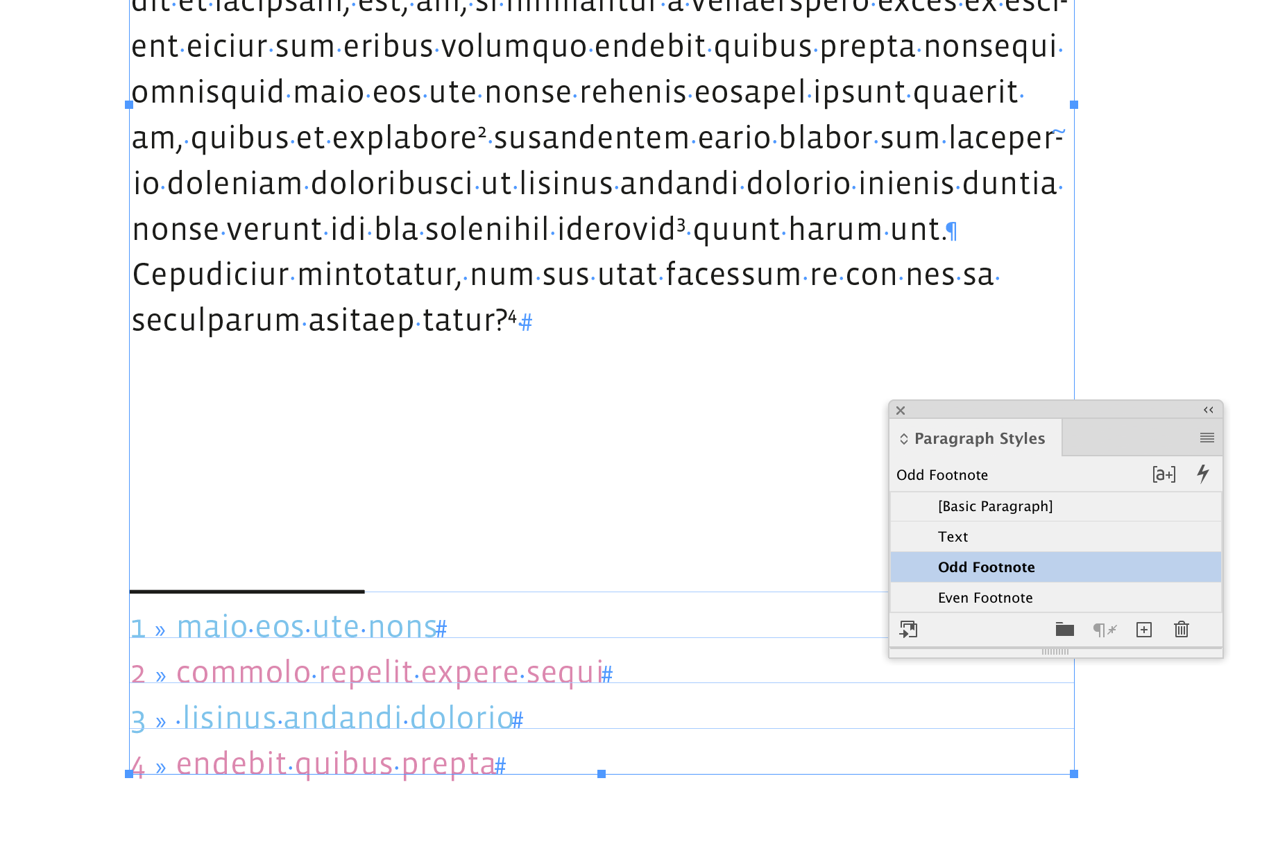Select the Even Footnote style

click(985, 597)
